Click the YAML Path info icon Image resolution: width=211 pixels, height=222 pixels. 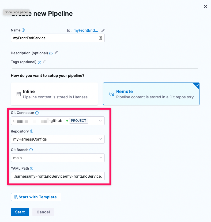pos(32,168)
